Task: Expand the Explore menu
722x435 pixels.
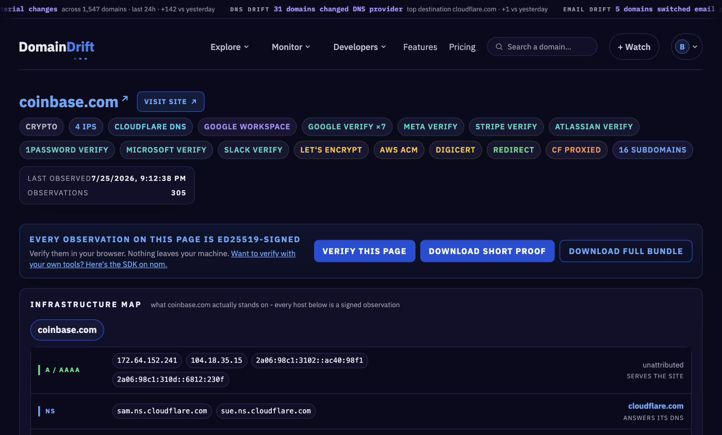Action: click(x=229, y=47)
